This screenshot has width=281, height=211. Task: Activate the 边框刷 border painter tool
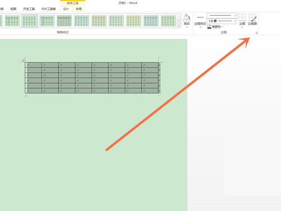[x=252, y=19]
